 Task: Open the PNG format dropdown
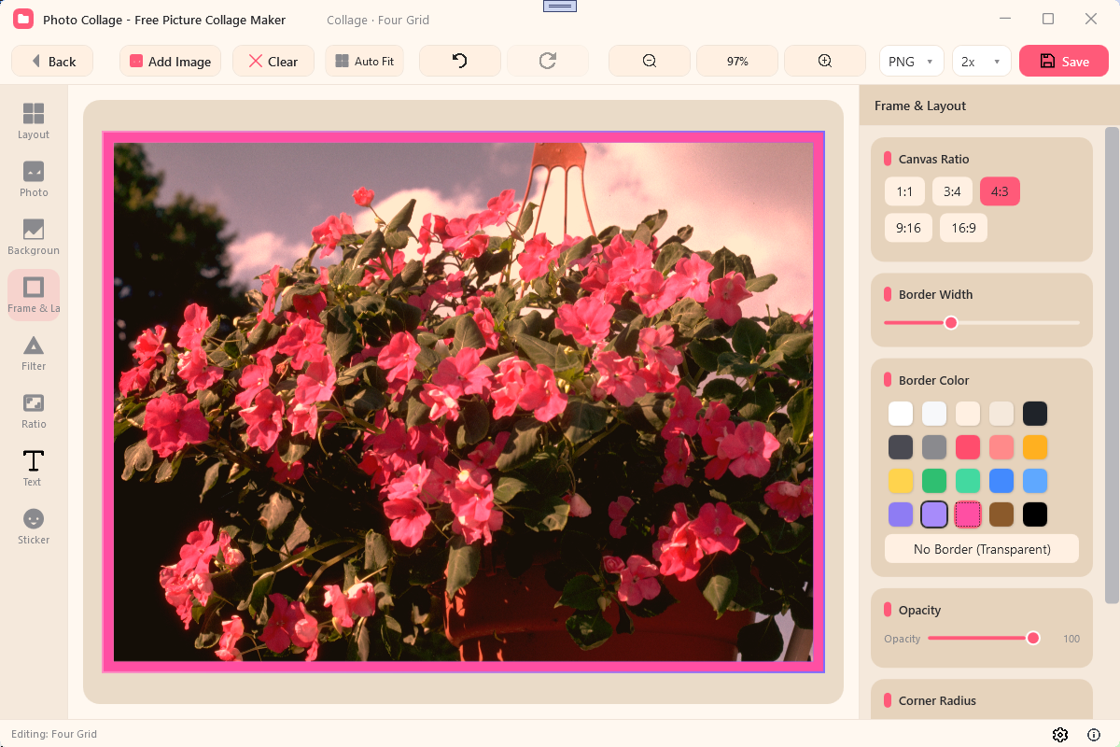tap(912, 61)
